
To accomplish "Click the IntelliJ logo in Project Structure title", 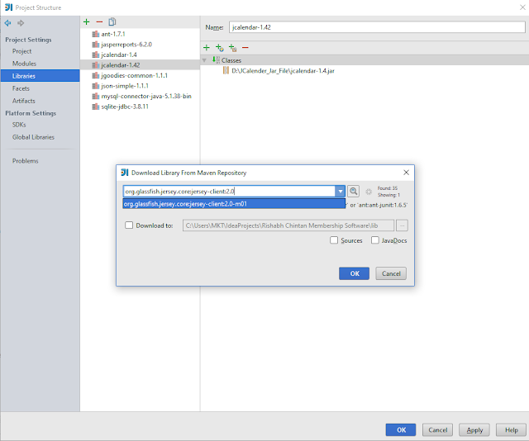I will click(x=9, y=7).
